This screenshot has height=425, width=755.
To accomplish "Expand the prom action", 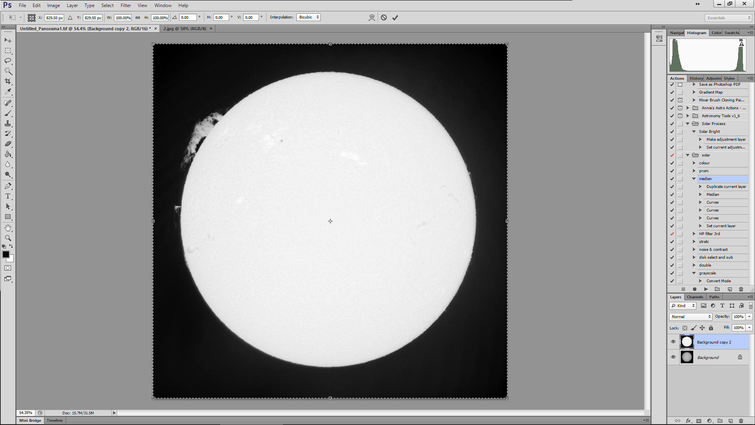I will pyautogui.click(x=694, y=171).
